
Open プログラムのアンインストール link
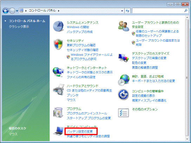coord(87,113)
